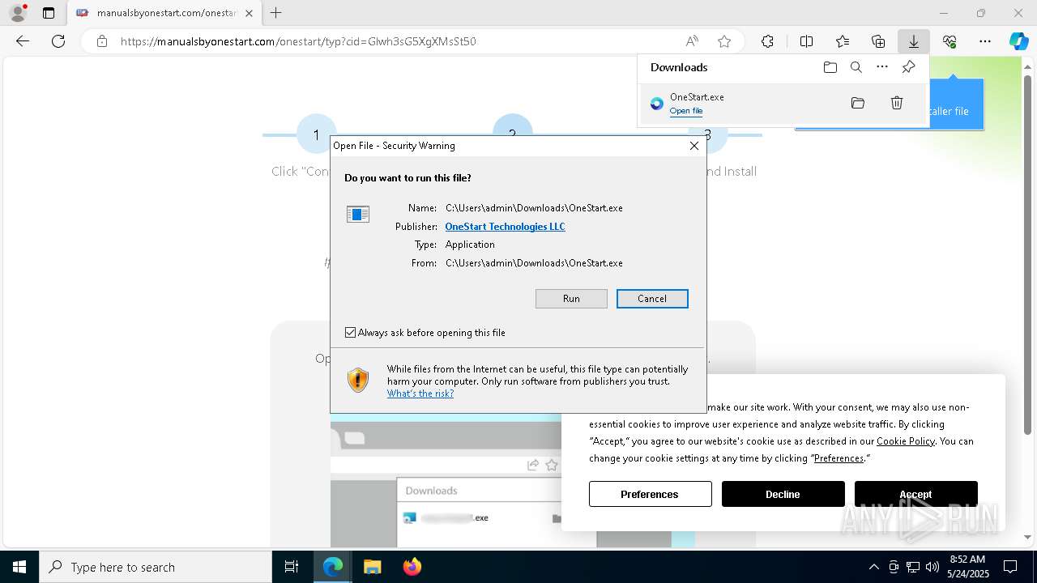Delete the OneStart.exe download

coord(897,103)
